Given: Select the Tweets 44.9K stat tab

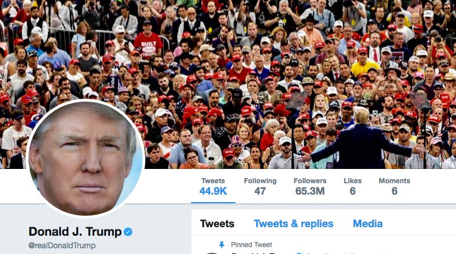Looking at the screenshot, I should tap(213, 187).
